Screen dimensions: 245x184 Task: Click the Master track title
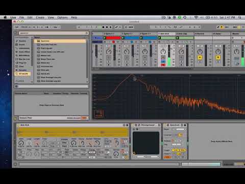237,34
